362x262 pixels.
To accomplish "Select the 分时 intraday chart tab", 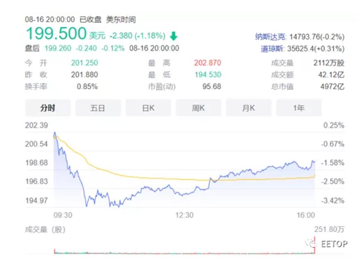I will coord(48,108).
